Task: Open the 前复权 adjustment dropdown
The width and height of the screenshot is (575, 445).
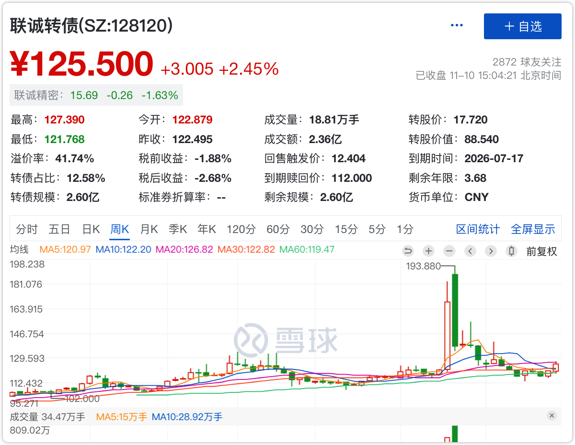Action: [542, 251]
